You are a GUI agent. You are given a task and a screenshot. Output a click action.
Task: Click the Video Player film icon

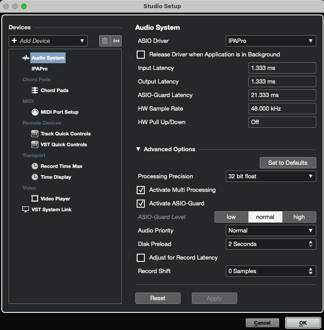35,199
